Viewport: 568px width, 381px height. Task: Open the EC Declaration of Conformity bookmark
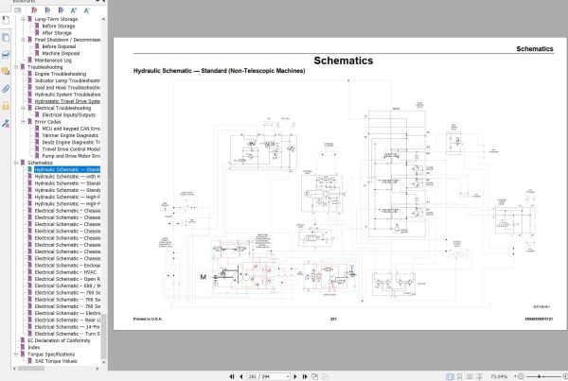coord(59,340)
